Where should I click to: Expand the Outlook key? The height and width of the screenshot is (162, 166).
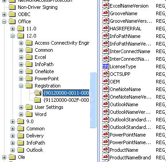coord(13,150)
